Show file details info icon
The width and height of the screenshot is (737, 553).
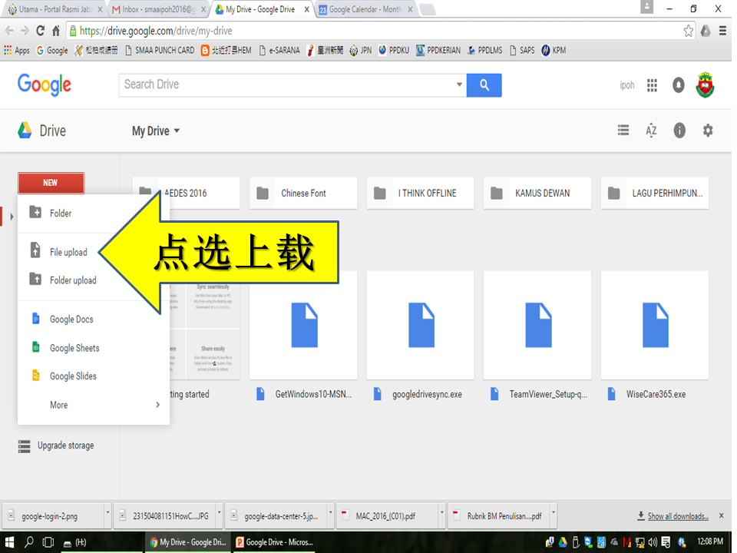click(x=679, y=131)
